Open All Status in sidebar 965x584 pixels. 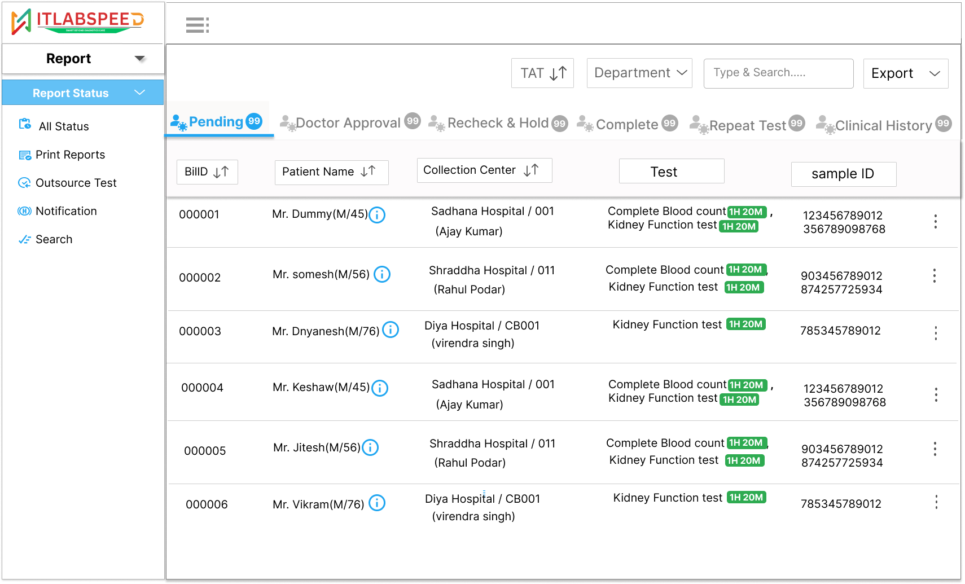click(x=64, y=126)
